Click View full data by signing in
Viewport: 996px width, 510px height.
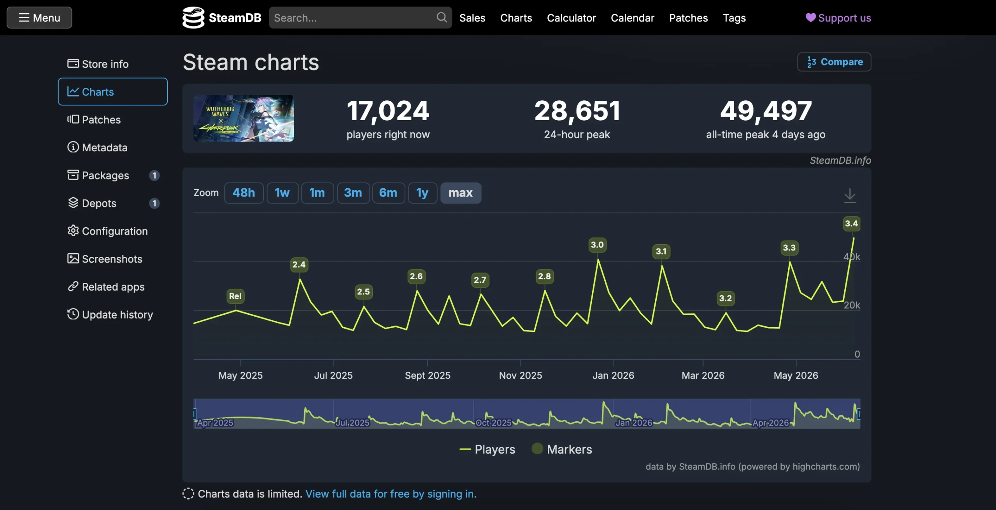pyautogui.click(x=391, y=494)
